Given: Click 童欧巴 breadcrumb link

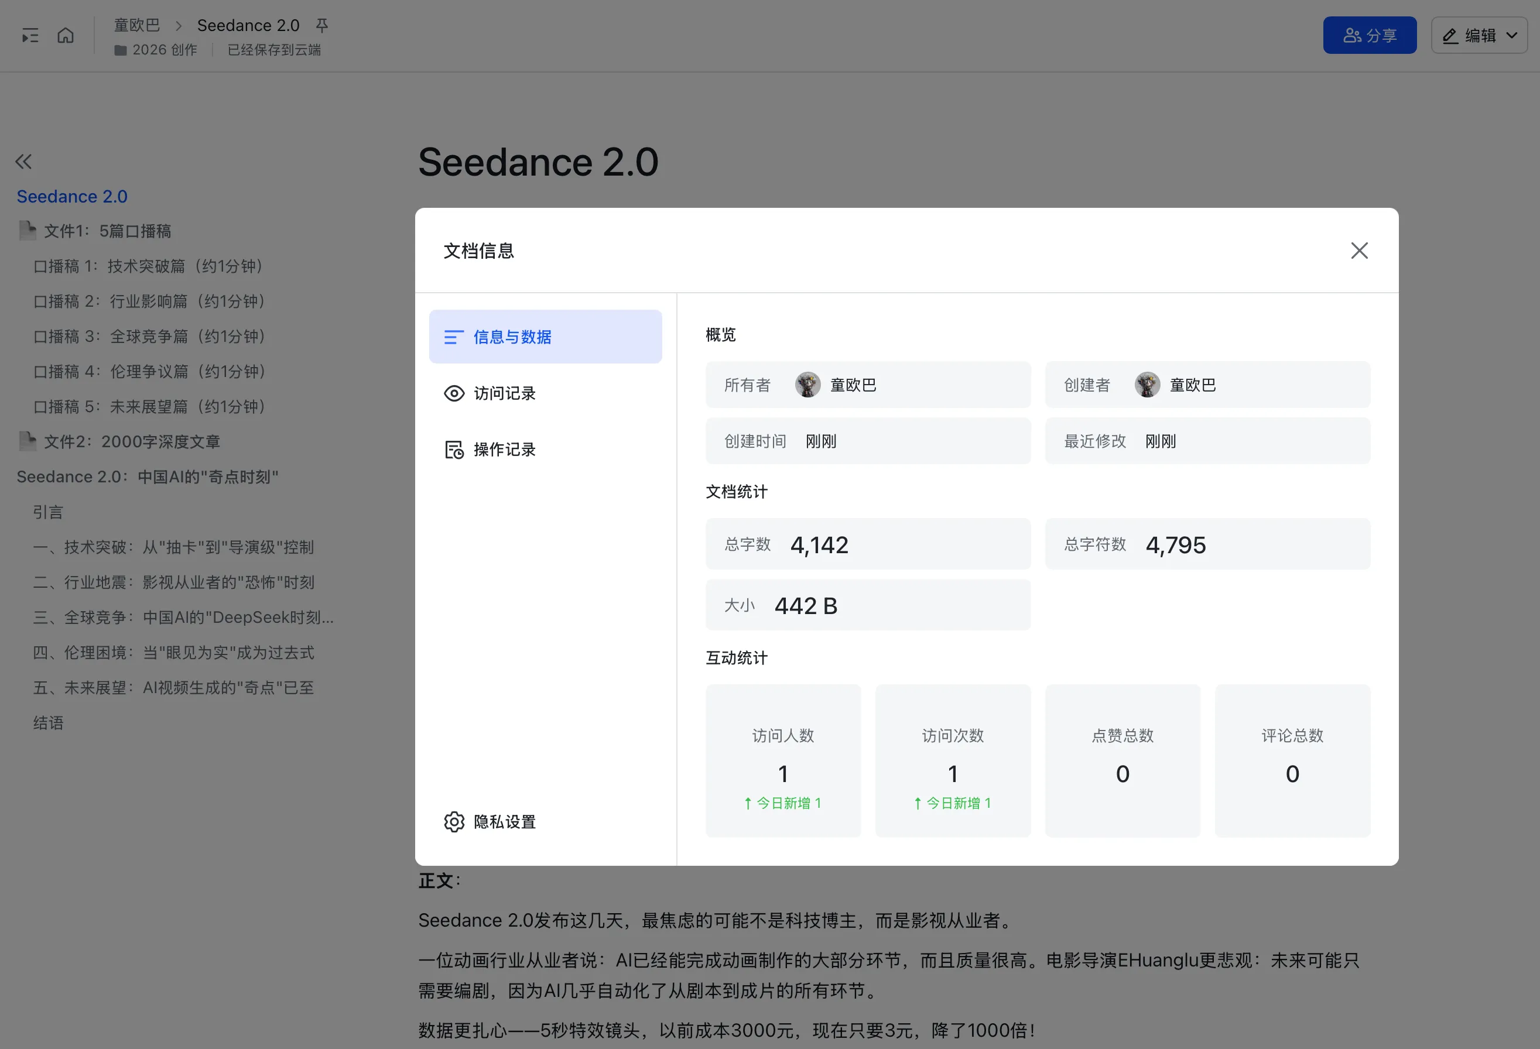Looking at the screenshot, I should 137,25.
